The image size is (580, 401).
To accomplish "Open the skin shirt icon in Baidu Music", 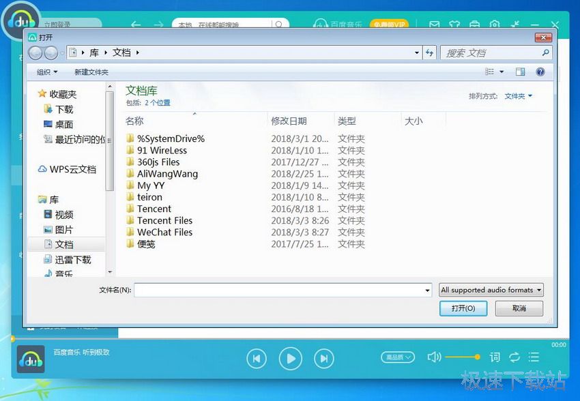I will 454,25.
